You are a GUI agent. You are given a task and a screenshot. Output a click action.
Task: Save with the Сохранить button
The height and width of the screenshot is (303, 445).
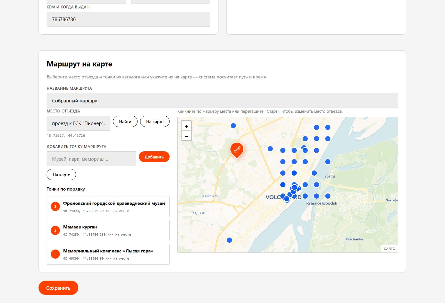[x=58, y=288]
